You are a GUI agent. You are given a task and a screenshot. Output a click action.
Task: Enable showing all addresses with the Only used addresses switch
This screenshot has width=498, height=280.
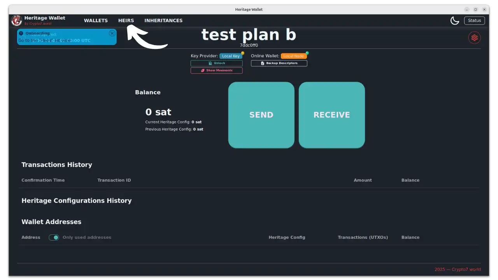[x=54, y=237]
